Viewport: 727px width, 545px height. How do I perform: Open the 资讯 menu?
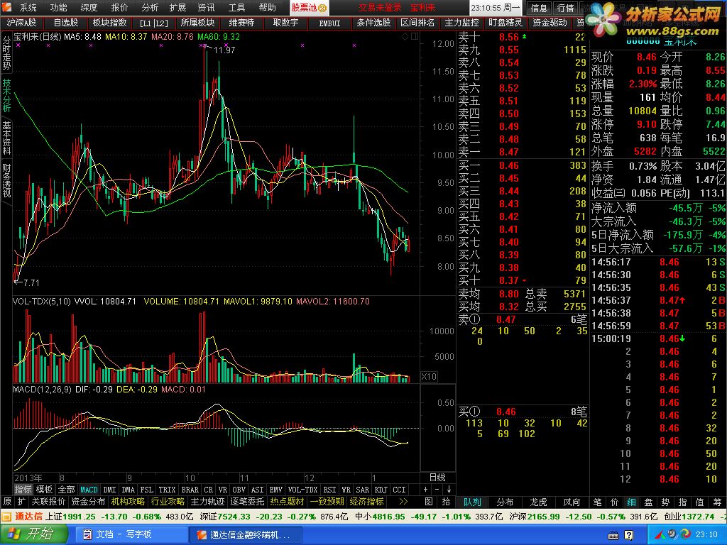coord(207,7)
